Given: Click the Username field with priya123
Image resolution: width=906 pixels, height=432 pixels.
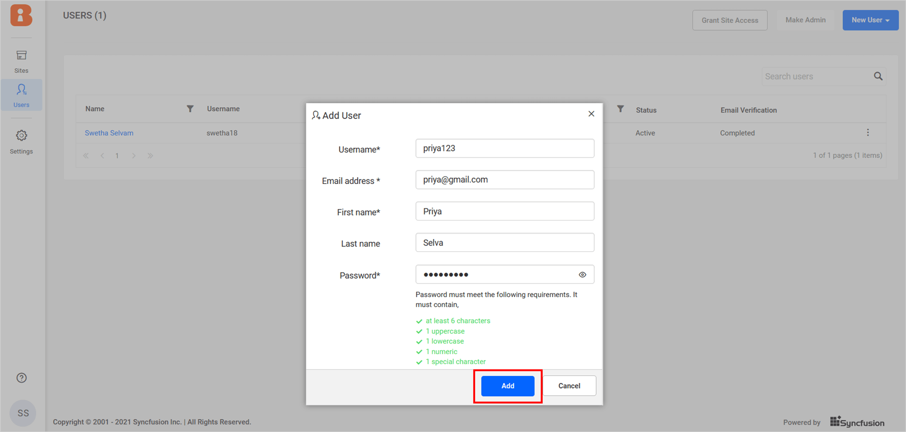Looking at the screenshot, I should (x=505, y=148).
